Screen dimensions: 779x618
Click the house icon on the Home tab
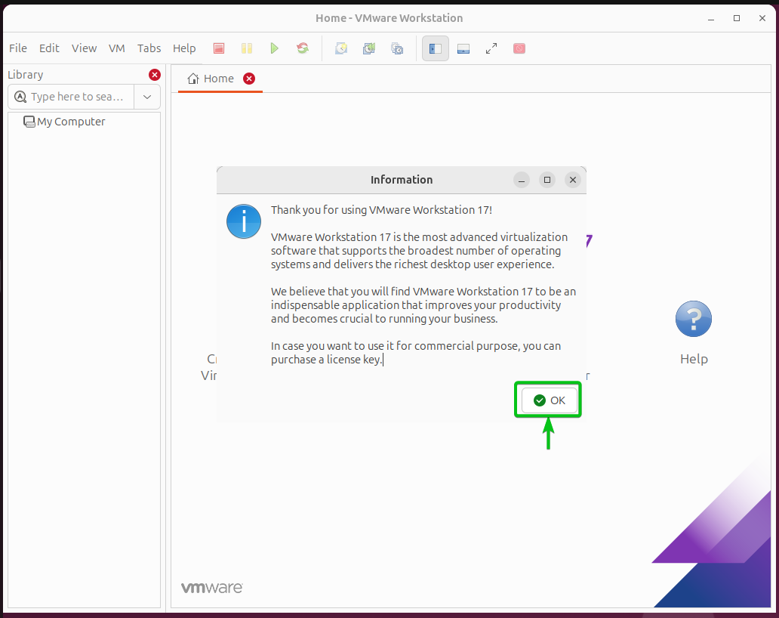[193, 79]
